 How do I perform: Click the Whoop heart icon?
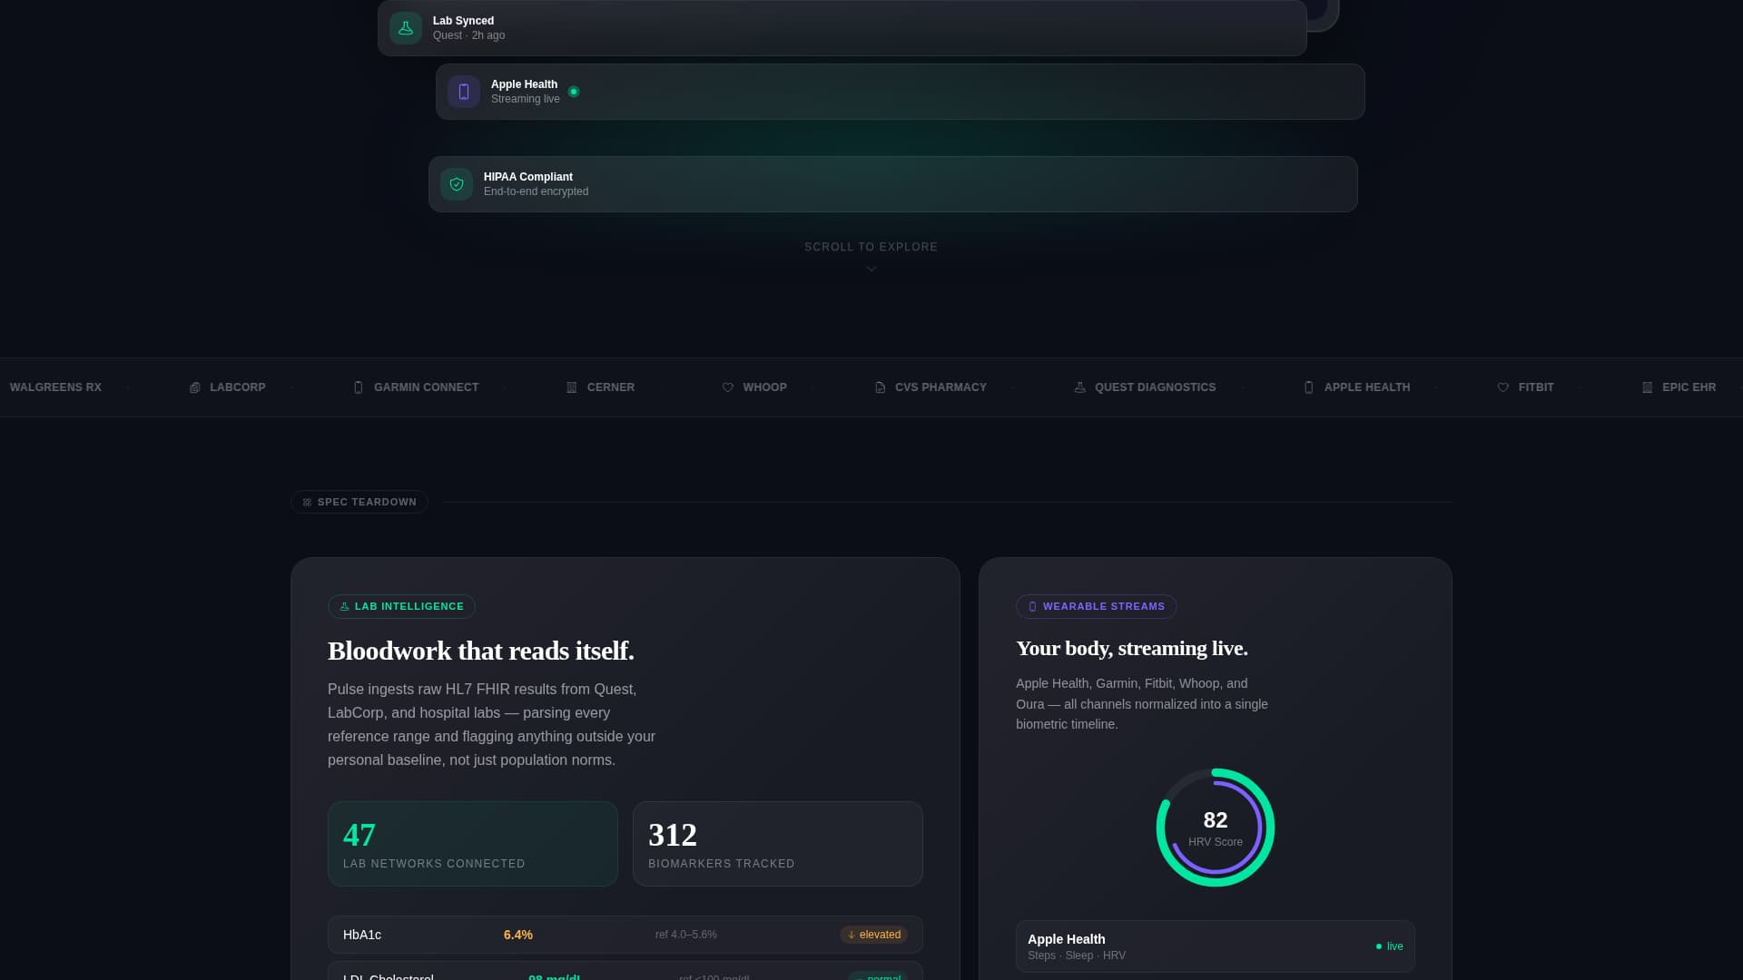click(727, 387)
